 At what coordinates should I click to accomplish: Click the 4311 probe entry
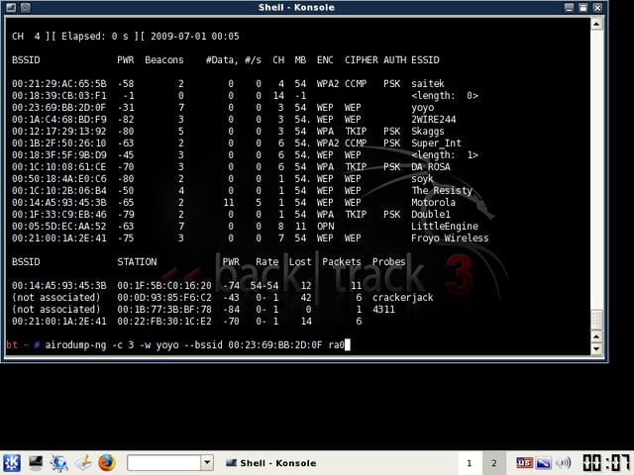click(x=383, y=310)
